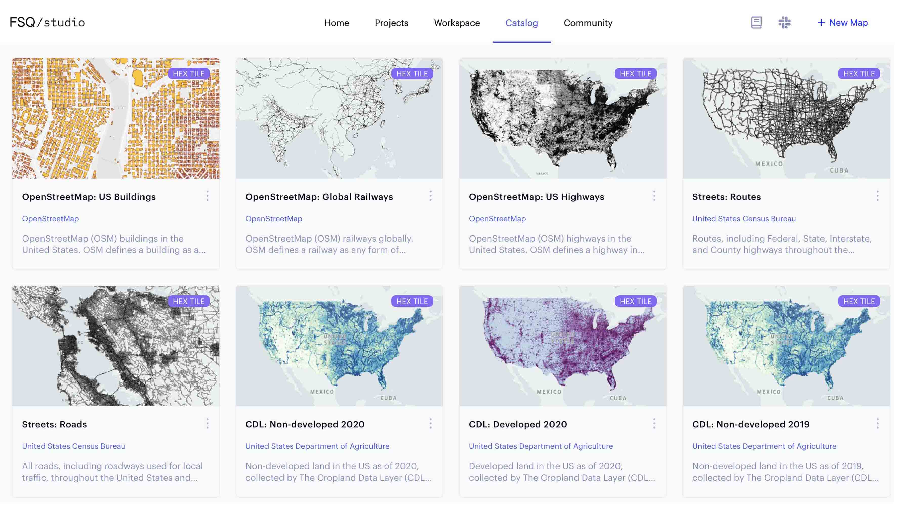Click description "OpenStreetMap (OSM) buildings in the United States"
Viewport: 904px width, 514px height.
pyautogui.click(x=114, y=244)
